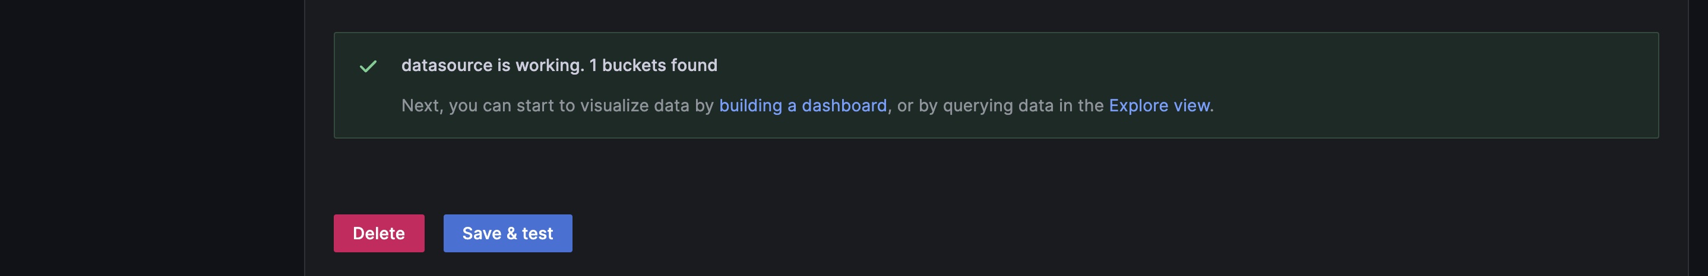The image size is (1708, 276).
Task: Start building a dashboard
Action: (x=802, y=106)
